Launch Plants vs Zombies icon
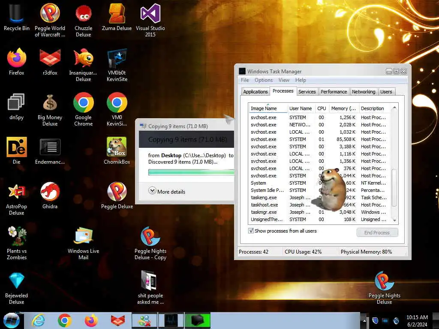 click(16, 243)
